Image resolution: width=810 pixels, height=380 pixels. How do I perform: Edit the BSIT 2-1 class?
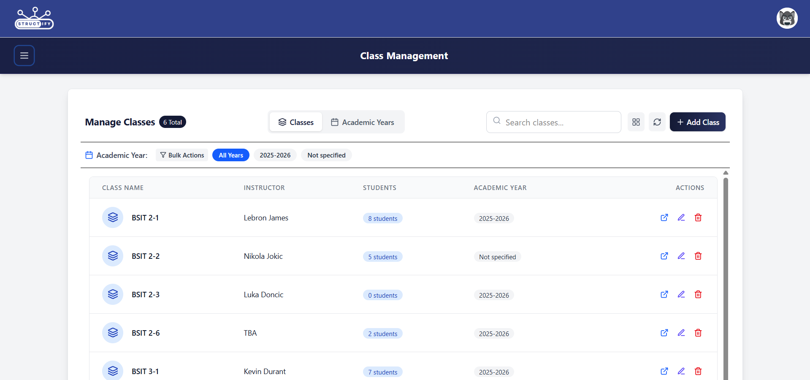click(681, 217)
